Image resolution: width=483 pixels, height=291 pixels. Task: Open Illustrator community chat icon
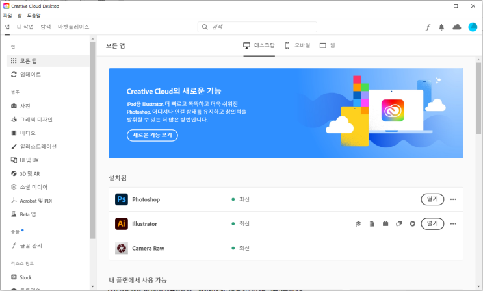(399, 224)
